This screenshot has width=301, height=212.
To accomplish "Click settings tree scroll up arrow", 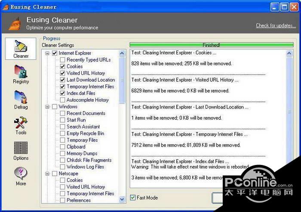I will 122,53.
